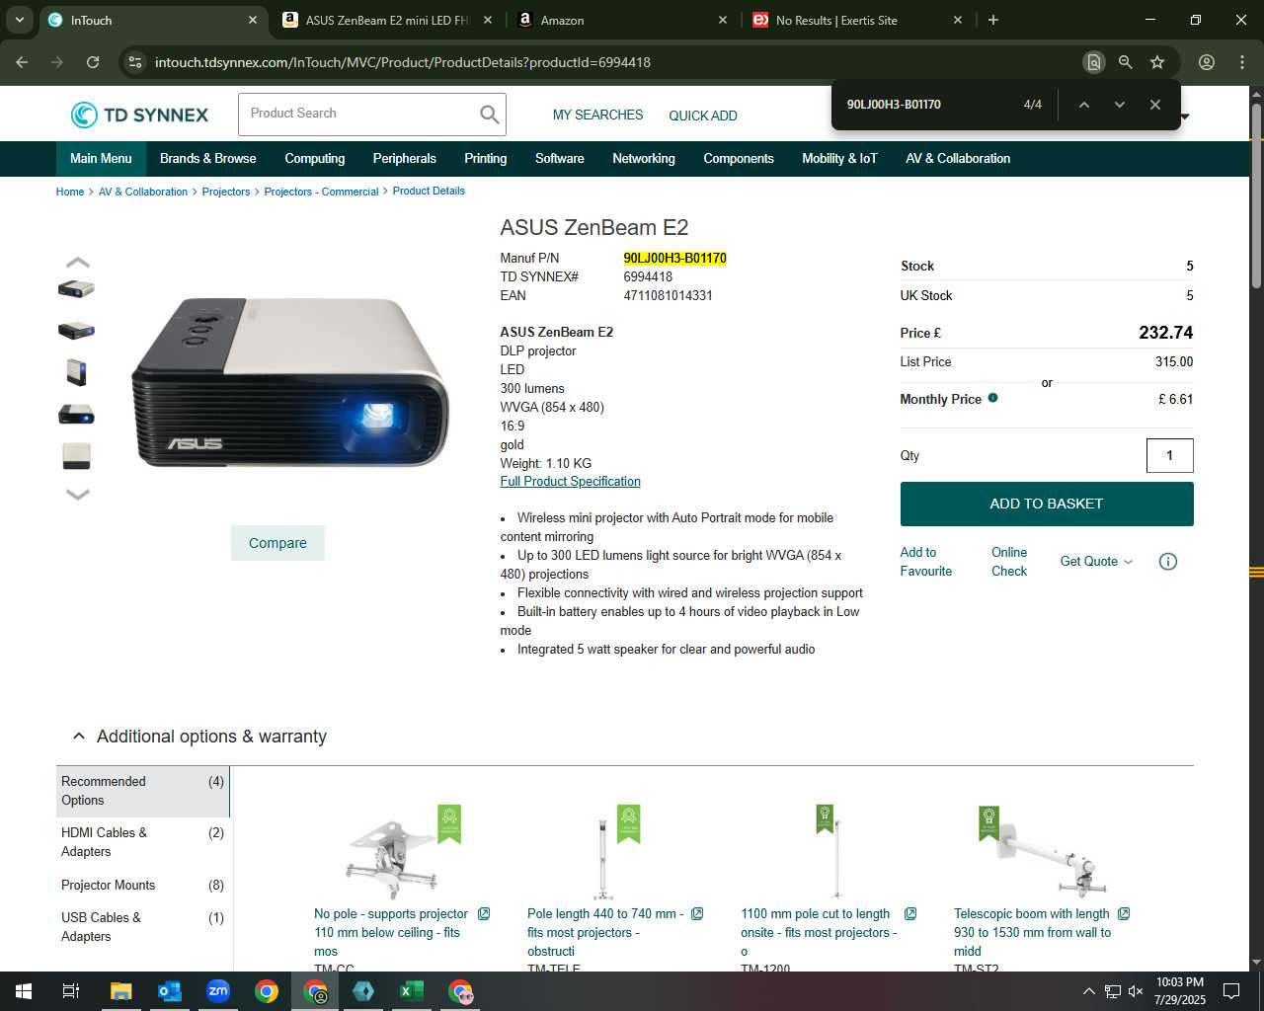Open AV & Collaboration menu
1264x1011 pixels.
point(958,159)
